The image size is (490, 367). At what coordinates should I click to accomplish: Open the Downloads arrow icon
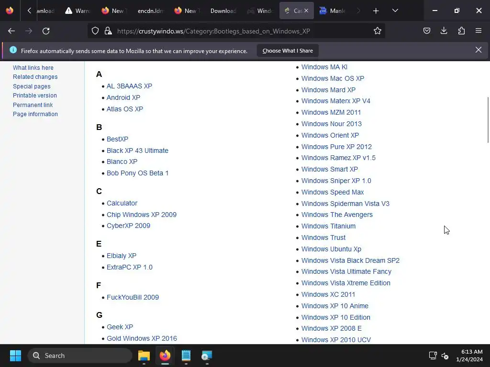[444, 31]
